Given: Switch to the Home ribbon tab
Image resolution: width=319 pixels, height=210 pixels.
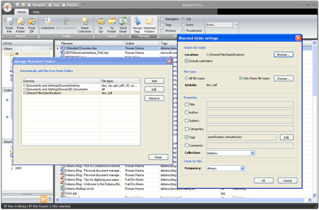Looking at the screenshot, I should pos(21,12).
